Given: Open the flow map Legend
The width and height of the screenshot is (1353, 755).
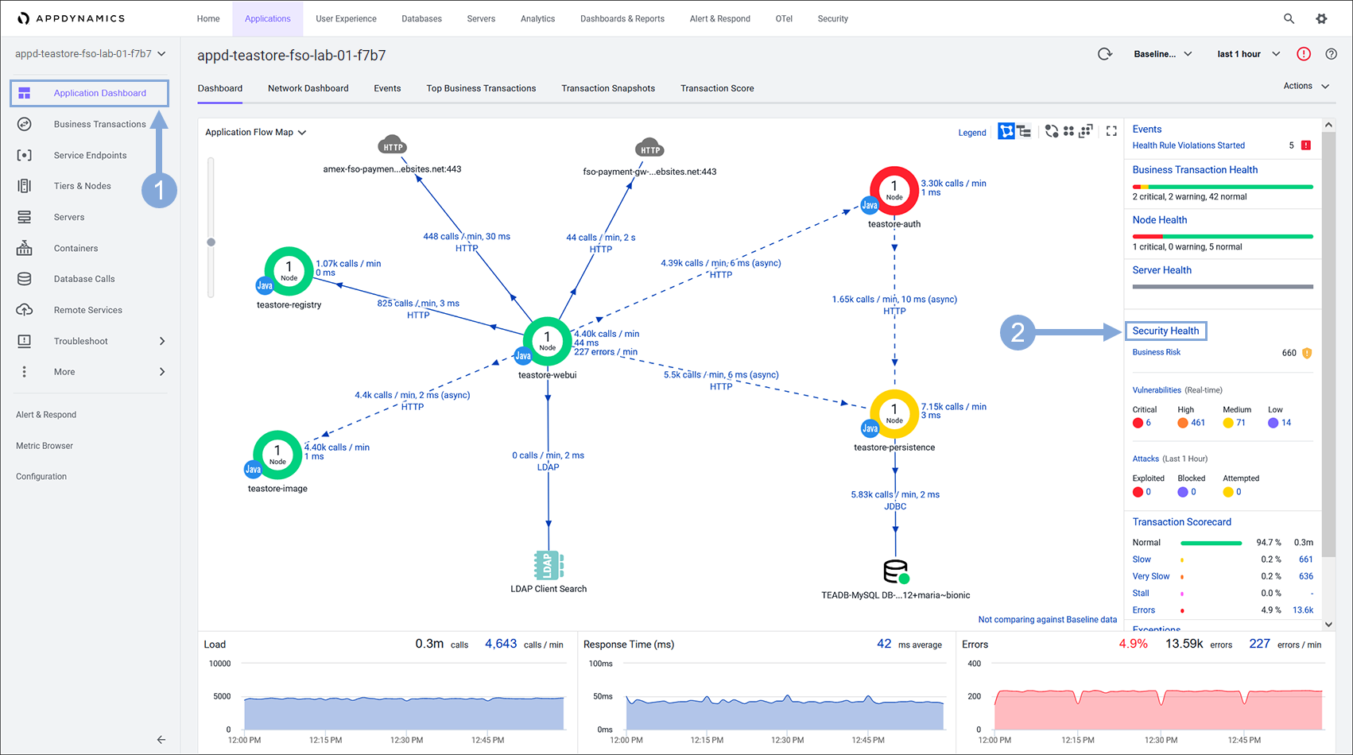Looking at the screenshot, I should click(972, 133).
